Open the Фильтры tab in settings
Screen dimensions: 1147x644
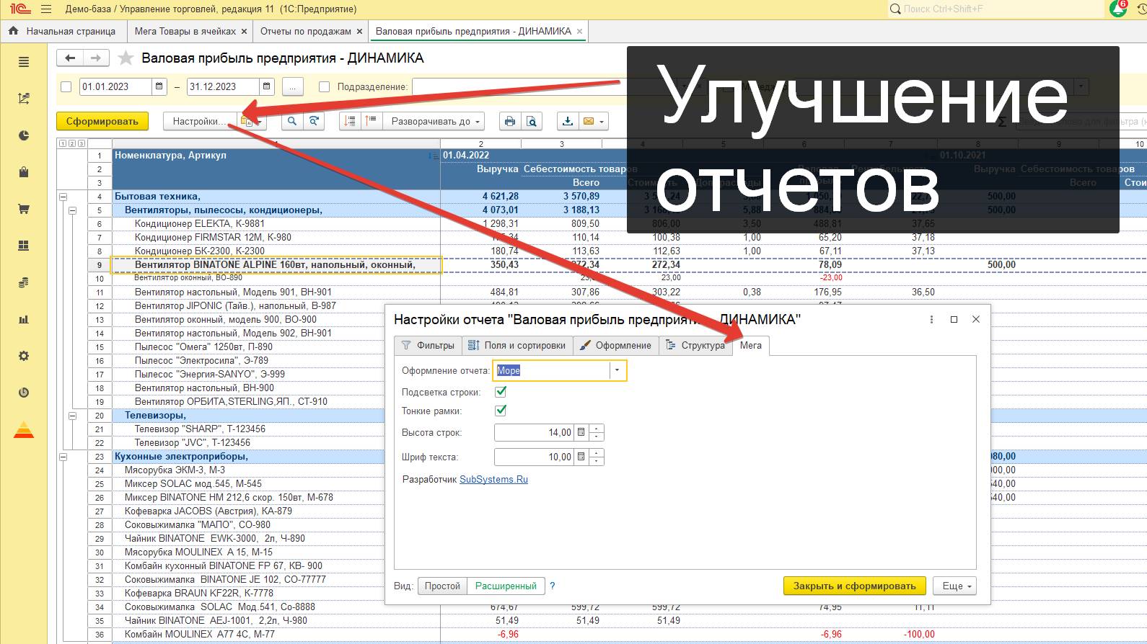point(428,346)
